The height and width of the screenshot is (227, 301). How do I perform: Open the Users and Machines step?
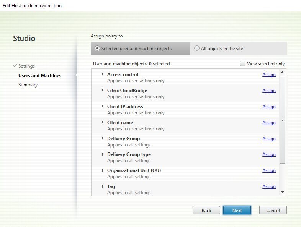pos(40,75)
